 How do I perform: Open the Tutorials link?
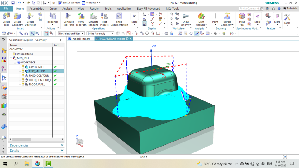290,8
